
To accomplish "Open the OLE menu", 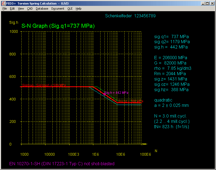I will pos(70,9).
